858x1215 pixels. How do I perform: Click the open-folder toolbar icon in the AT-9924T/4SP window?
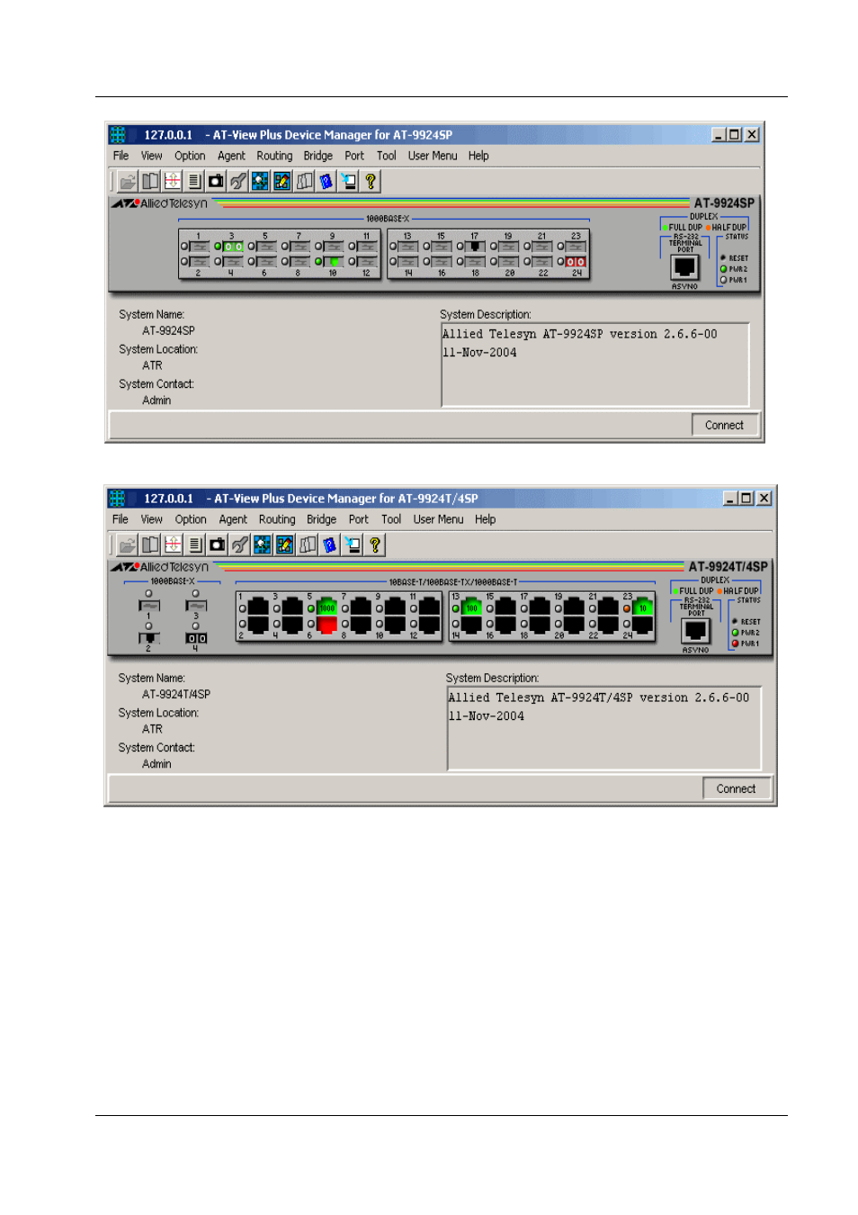[x=128, y=545]
